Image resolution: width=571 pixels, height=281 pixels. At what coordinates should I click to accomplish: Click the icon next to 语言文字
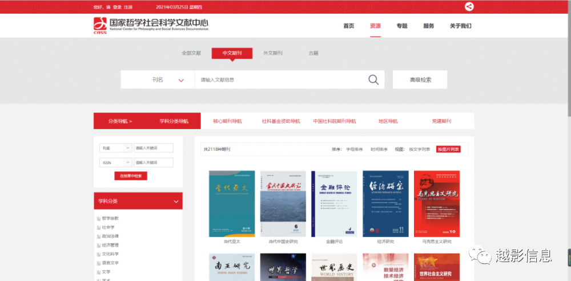98,263
